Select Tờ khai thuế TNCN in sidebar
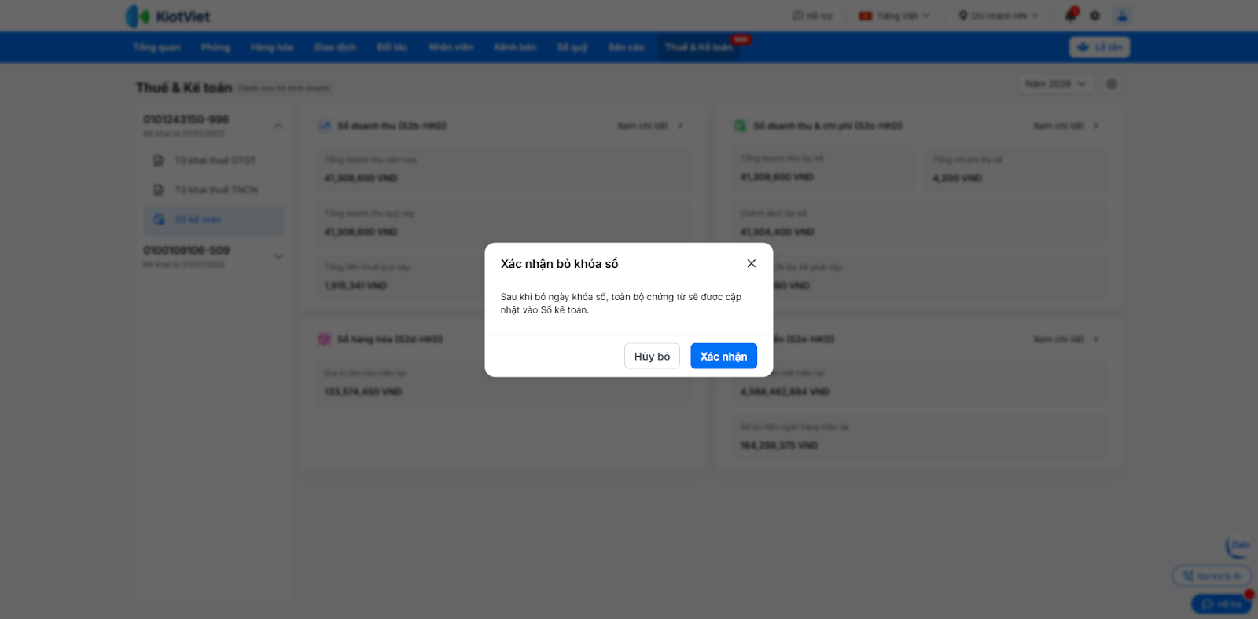 pos(214,190)
